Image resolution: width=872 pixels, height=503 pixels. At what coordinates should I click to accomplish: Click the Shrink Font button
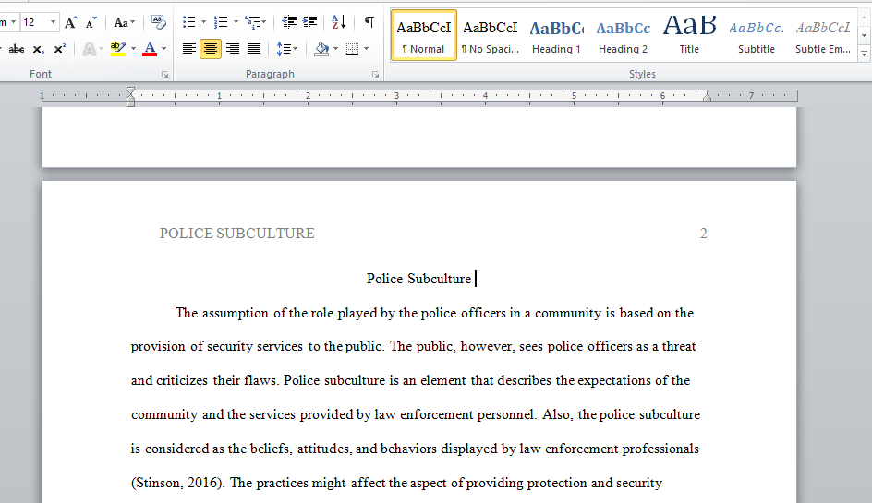click(x=91, y=23)
